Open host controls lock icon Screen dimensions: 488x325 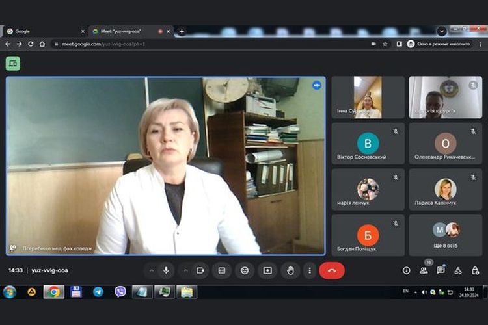(475, 270)
